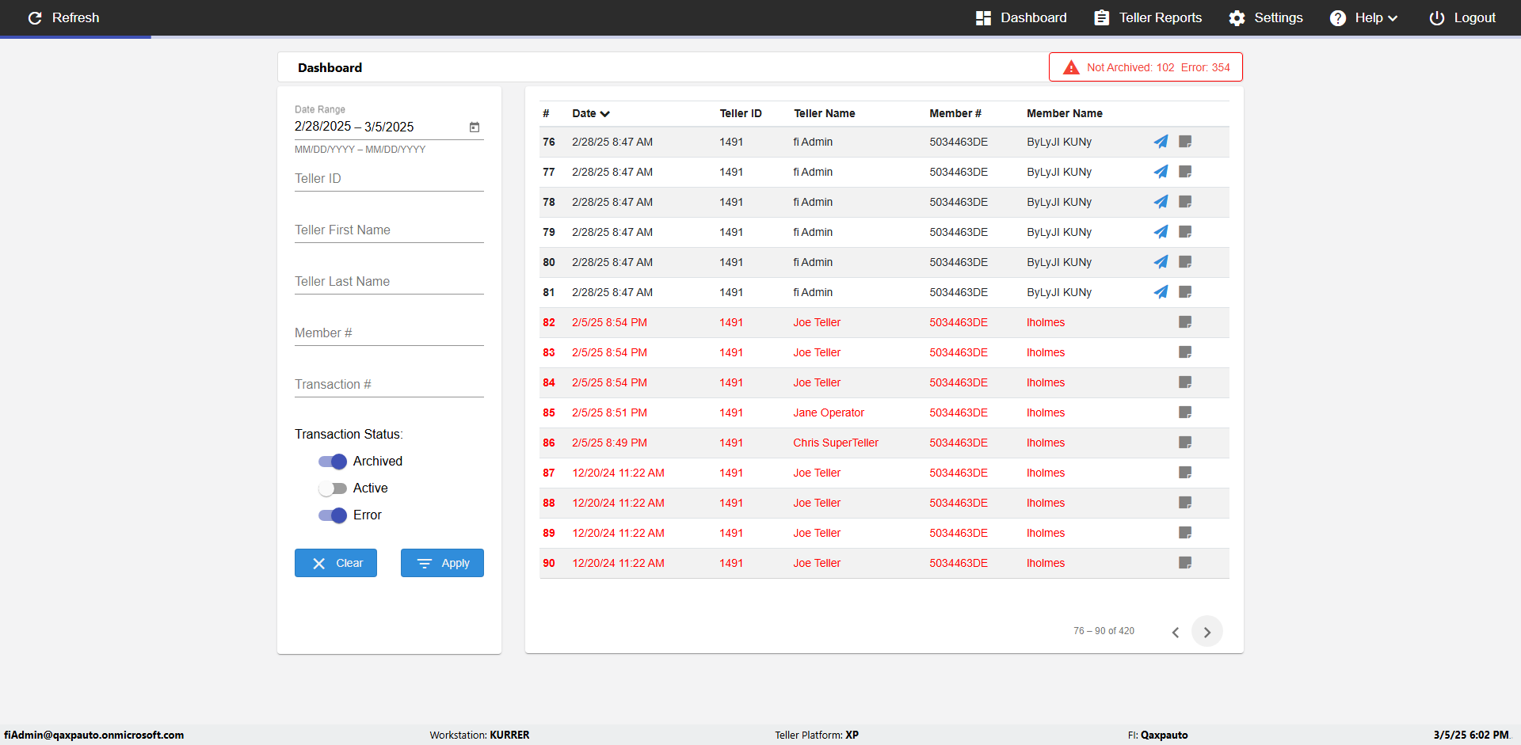Image resolution: width=1521 pixels, height=745 pixels.
Task: Go to previous page of results
Action: (x=1176, y=632)
